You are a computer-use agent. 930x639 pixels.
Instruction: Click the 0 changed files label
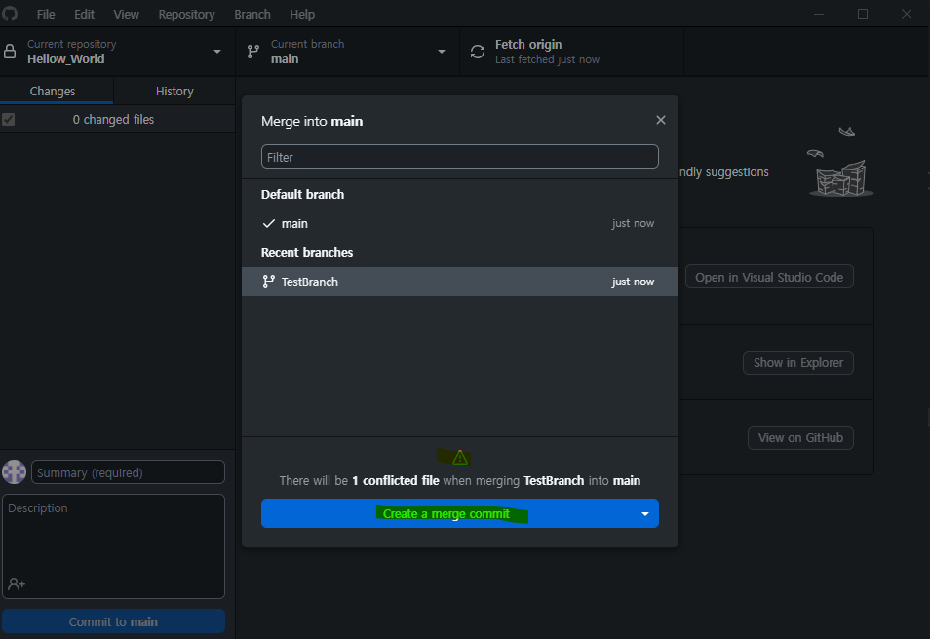(113, 119)
